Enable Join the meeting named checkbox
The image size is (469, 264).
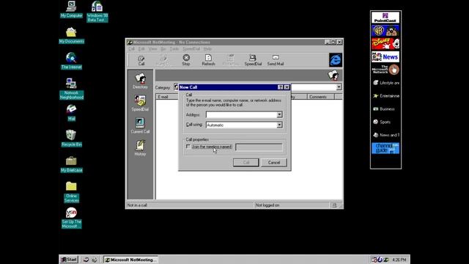[188, 147]
